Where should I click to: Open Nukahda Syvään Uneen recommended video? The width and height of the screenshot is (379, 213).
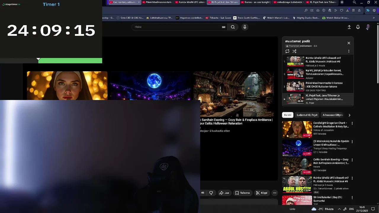(297, 148)
